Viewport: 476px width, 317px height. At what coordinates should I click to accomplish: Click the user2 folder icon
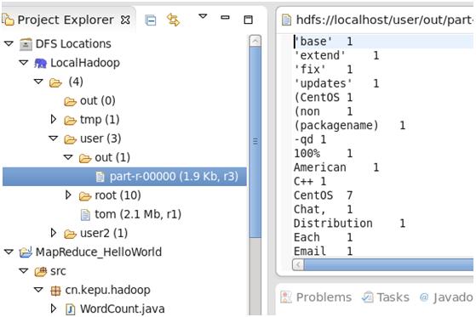coord(70,234)
